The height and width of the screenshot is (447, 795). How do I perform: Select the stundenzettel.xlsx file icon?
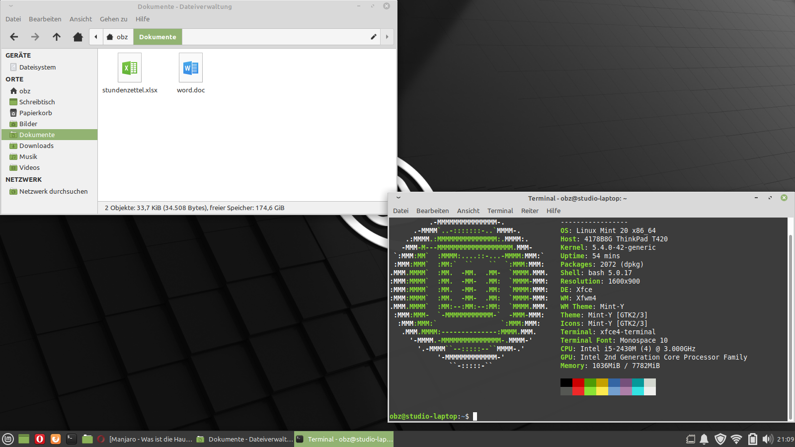[130, 68]
